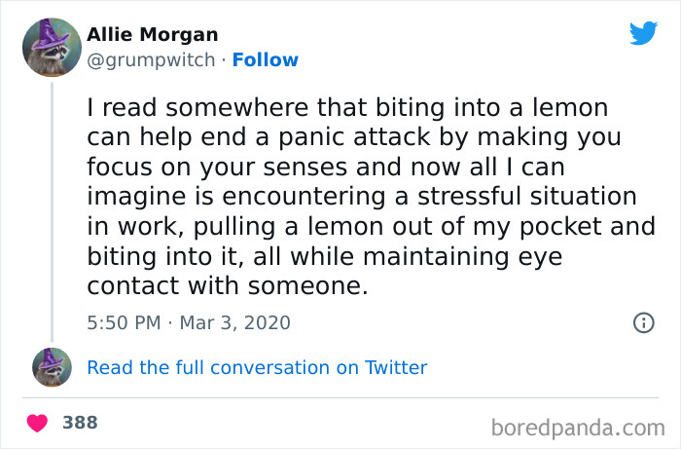Follow the @grumpwitch account
This screenshot has height=449, width=681.
(x=265, y=60)
